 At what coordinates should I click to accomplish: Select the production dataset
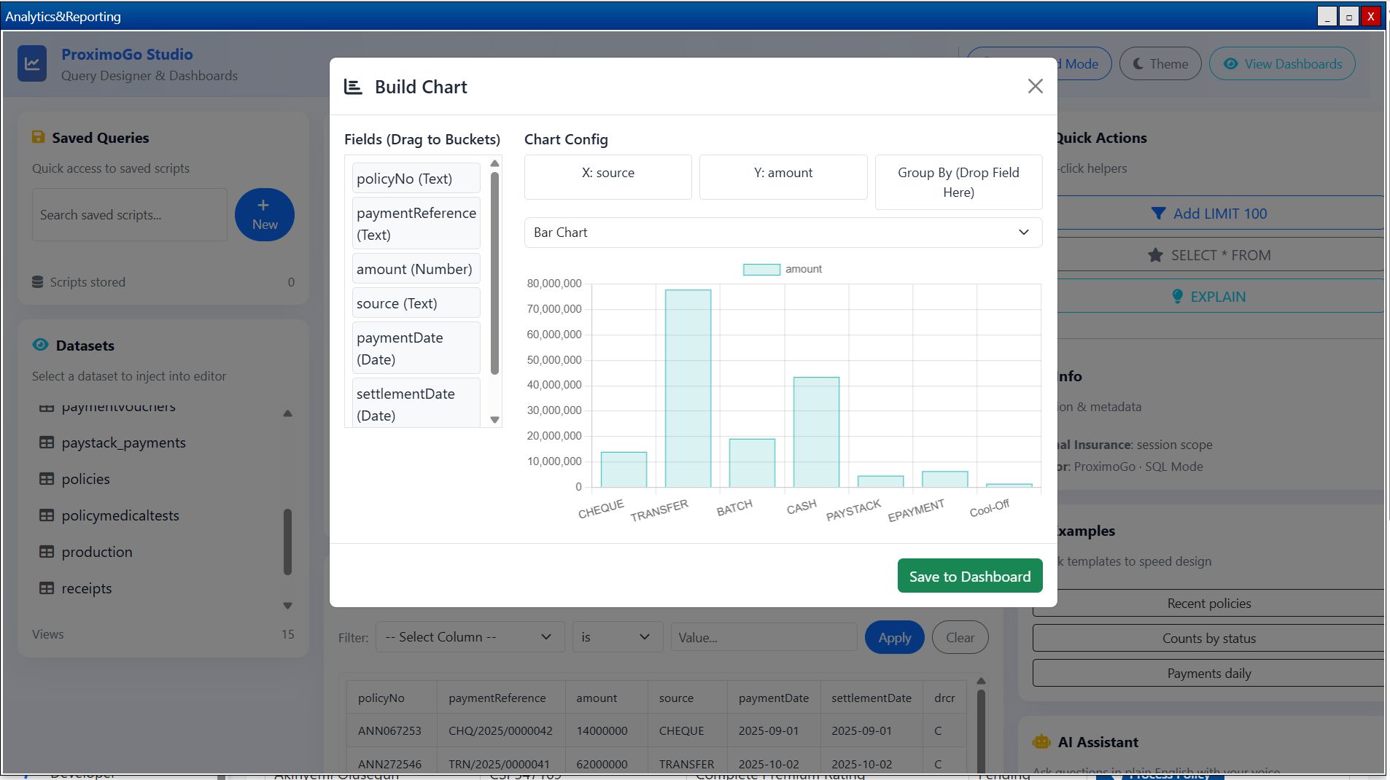click(x=97, y=552)
